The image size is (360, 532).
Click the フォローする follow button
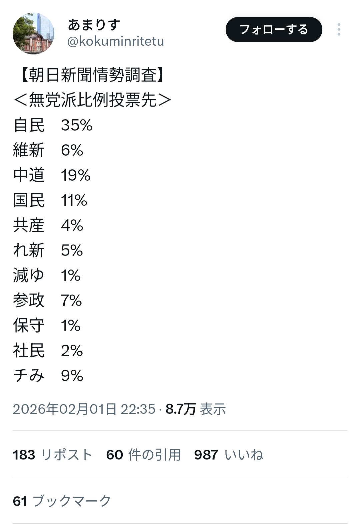(x=274, y=30)
